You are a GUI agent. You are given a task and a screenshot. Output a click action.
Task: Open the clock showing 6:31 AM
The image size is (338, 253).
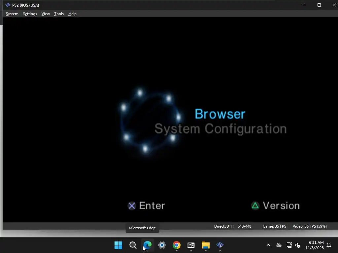[x=315, y=245]
